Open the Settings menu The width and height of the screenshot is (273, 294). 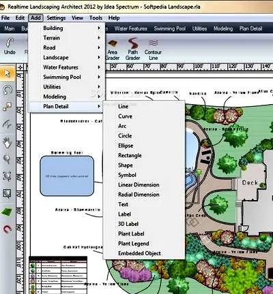56,18
